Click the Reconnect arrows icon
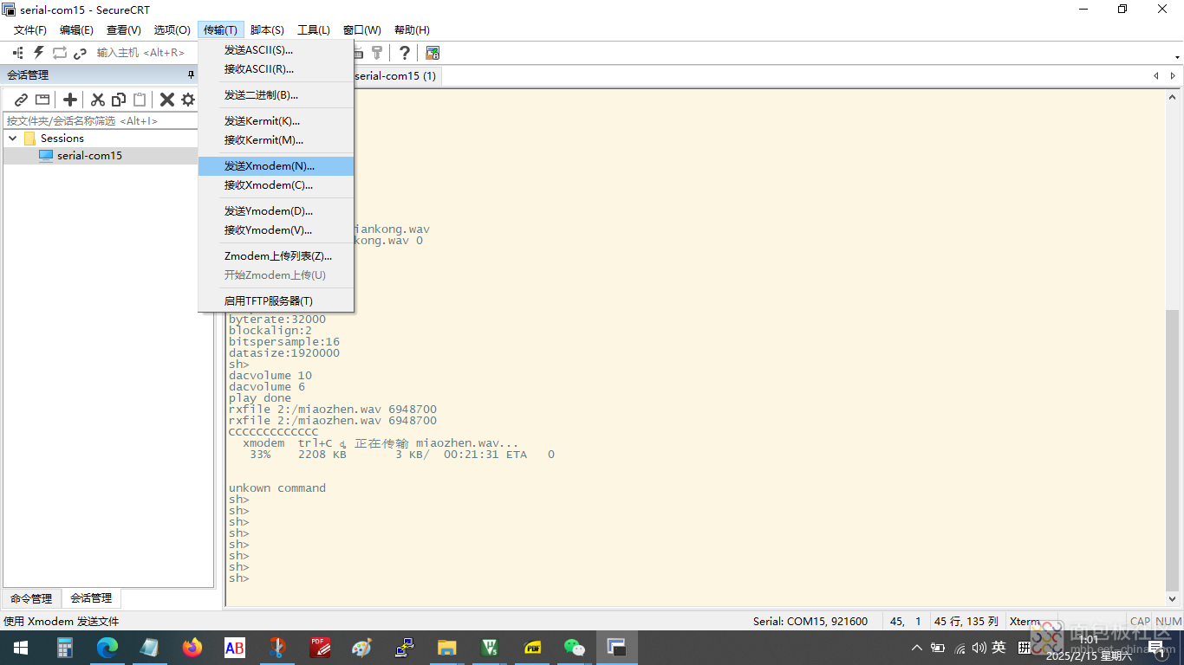 pos(60,53)
